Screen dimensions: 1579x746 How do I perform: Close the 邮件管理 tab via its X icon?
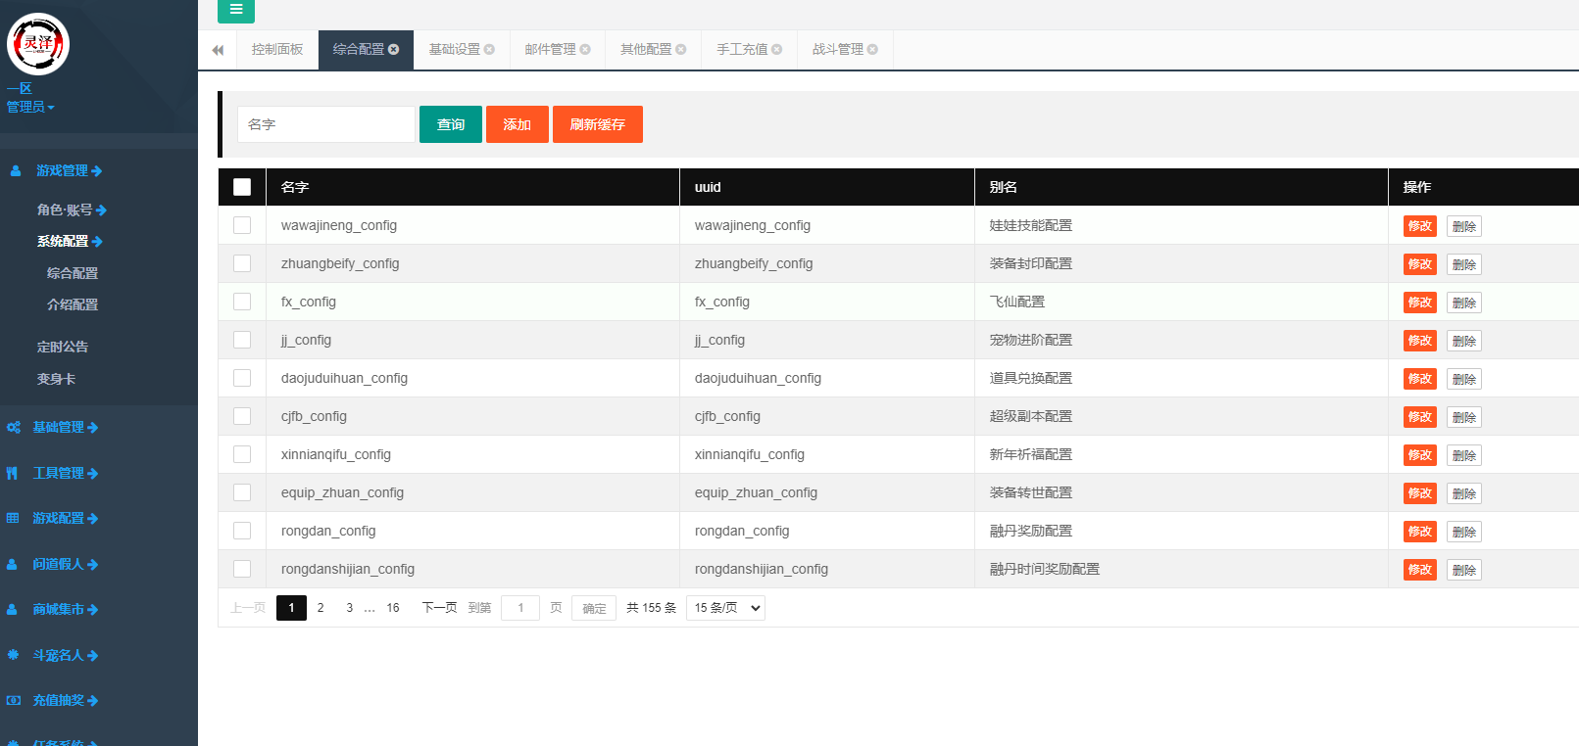tap(585, 50)
